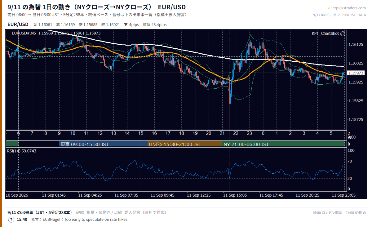This screenshot has width=372, height=227.
Task: Click the '11 Sep 07:05' time label
Action: pos(126,195)
